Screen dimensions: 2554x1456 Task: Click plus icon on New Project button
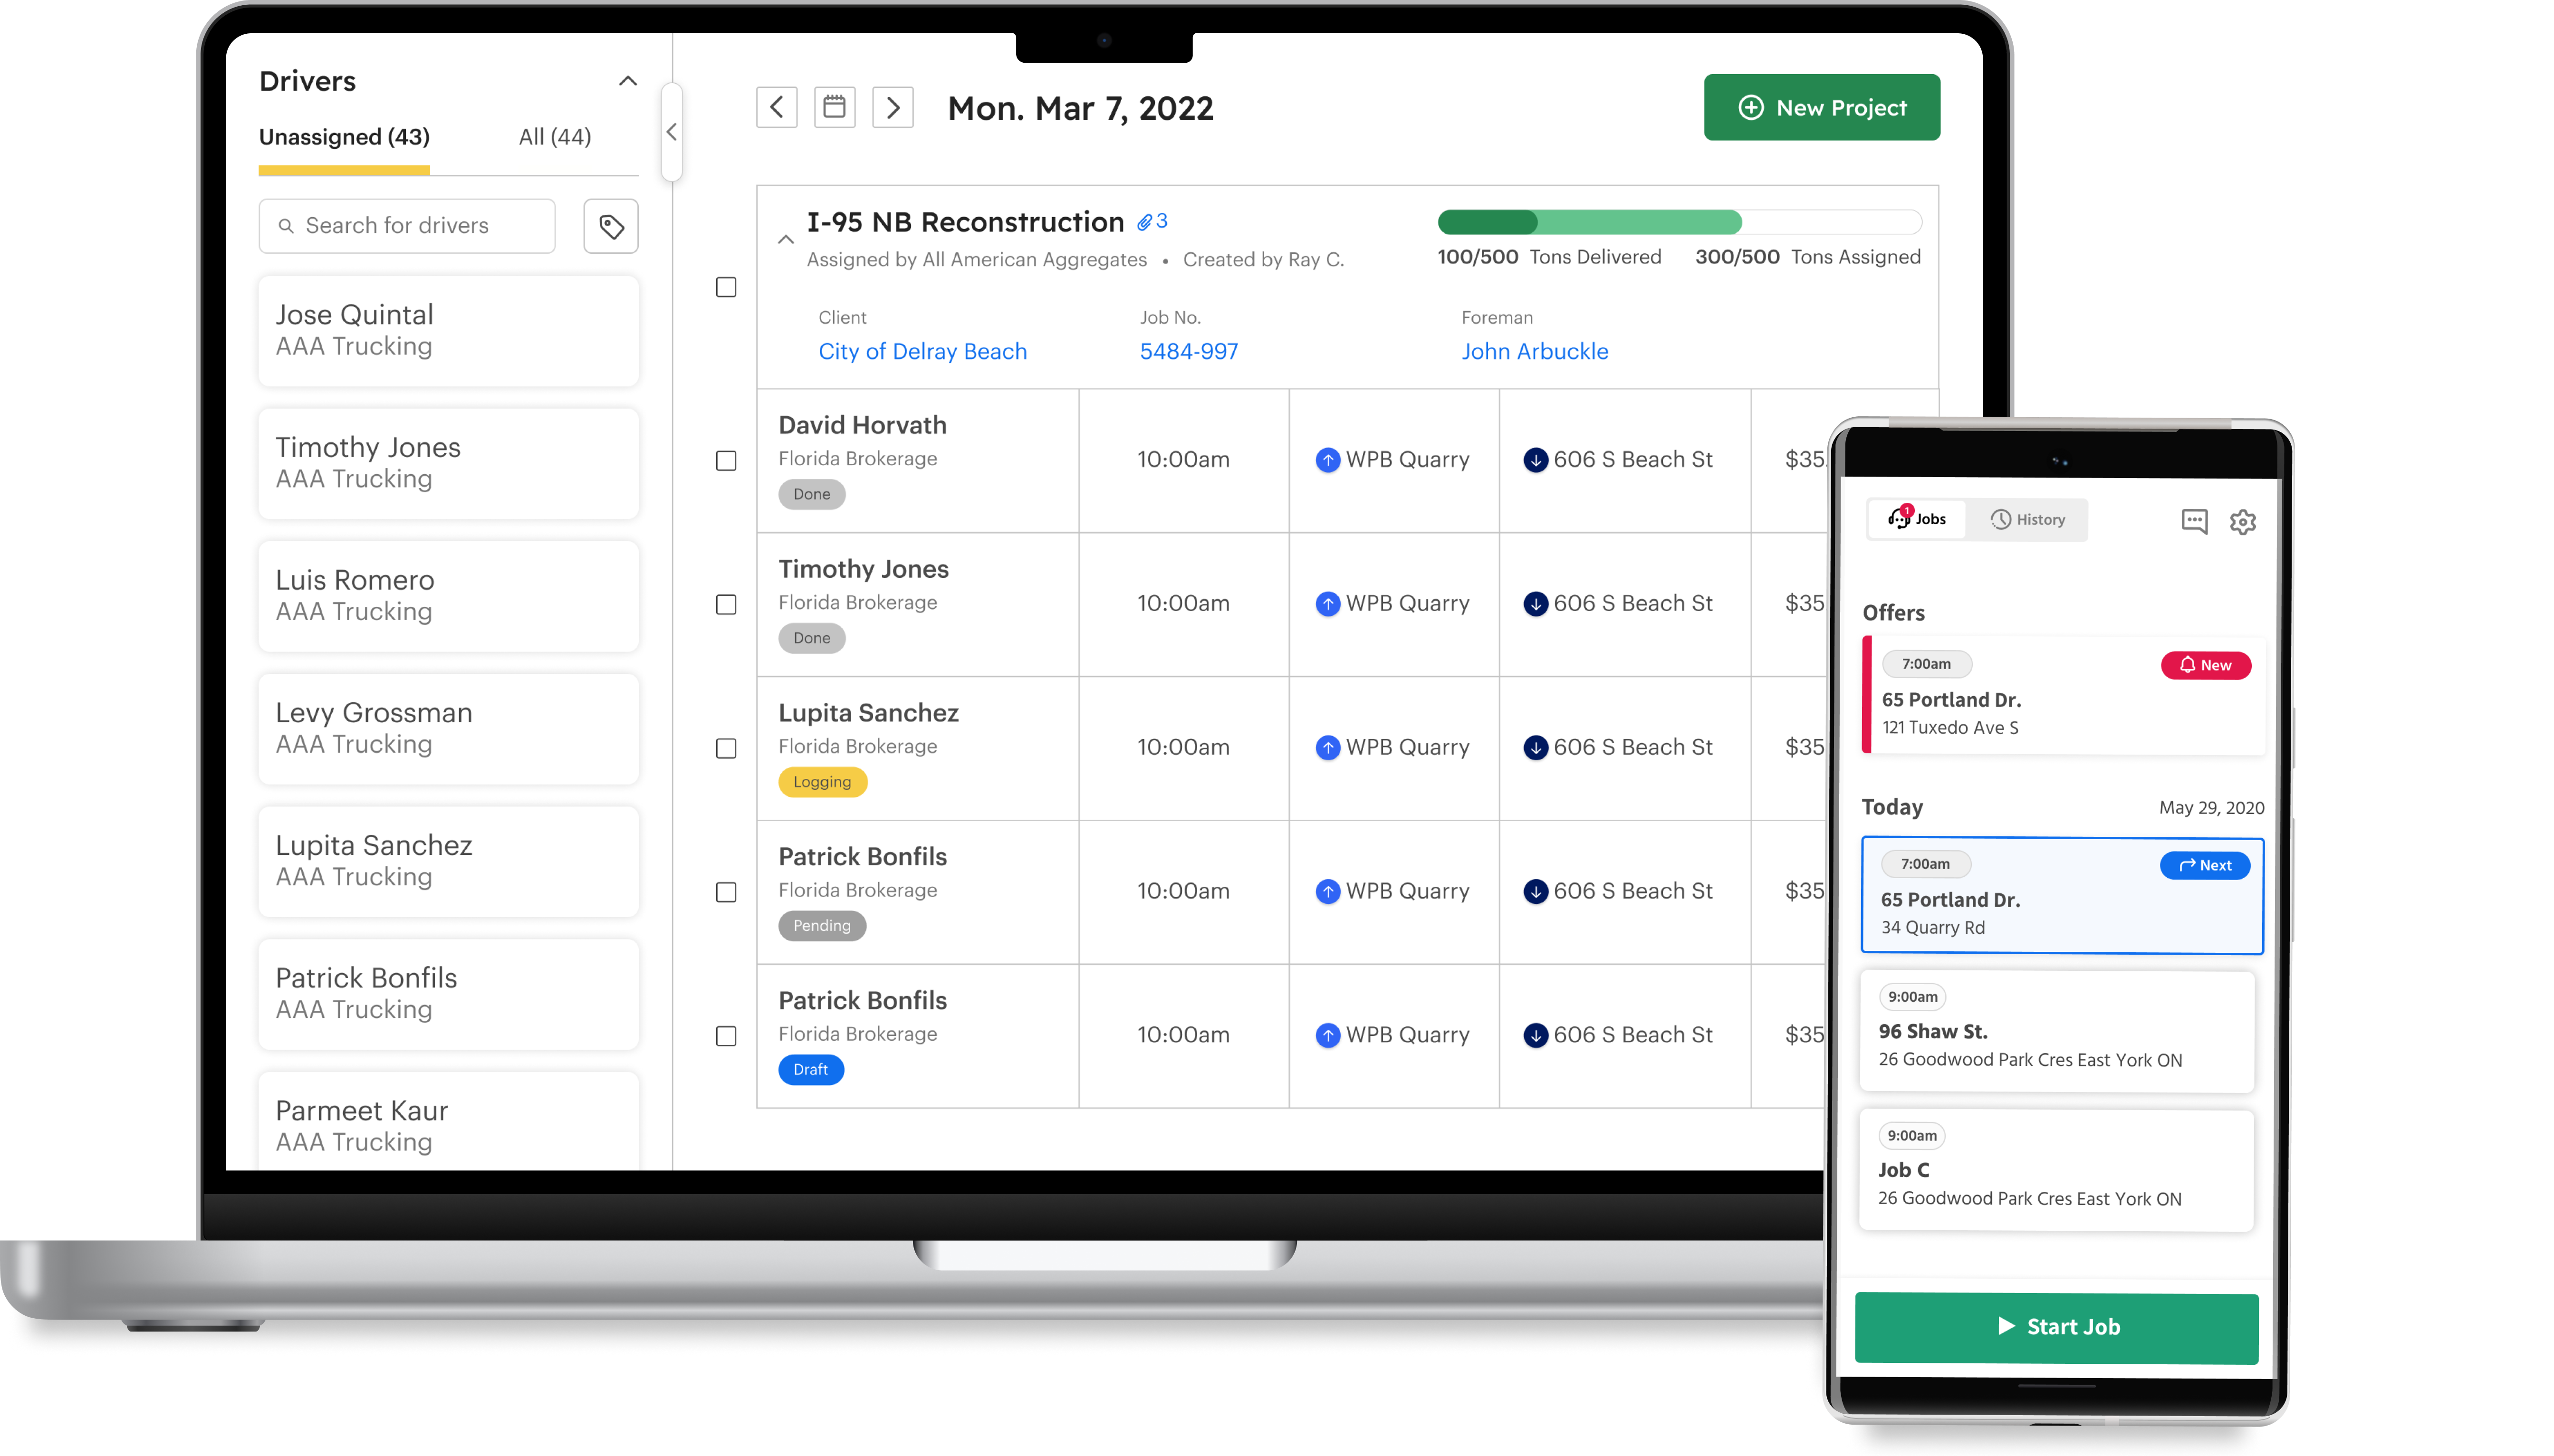[1751, 107]
